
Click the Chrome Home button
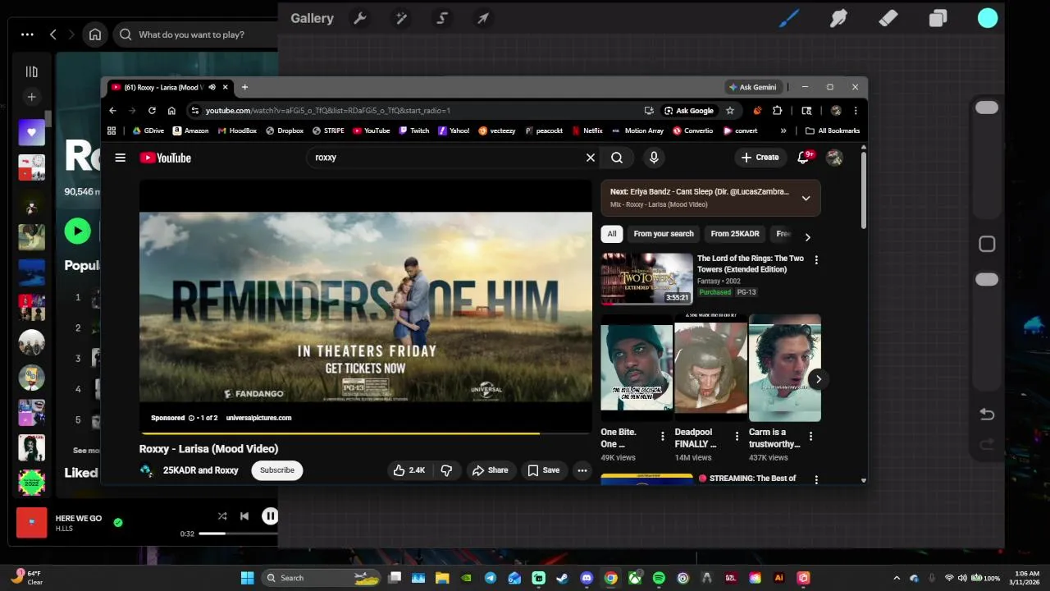pos(171,111)
